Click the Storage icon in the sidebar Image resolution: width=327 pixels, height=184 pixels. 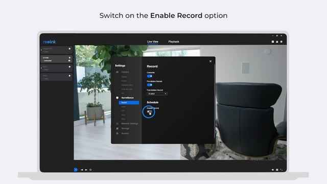(117, 128)
